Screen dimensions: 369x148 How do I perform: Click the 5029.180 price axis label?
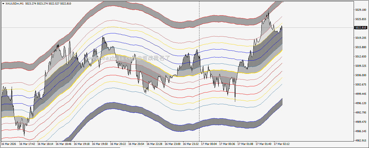[360, 10]
